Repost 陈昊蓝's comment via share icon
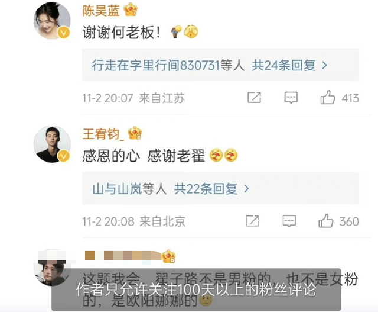This screenshot has height=312, width=378. click(255, 98)
